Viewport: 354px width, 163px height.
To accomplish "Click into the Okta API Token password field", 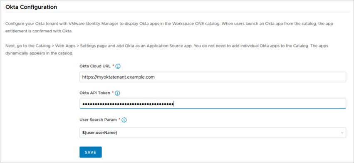I will point(213,104).
